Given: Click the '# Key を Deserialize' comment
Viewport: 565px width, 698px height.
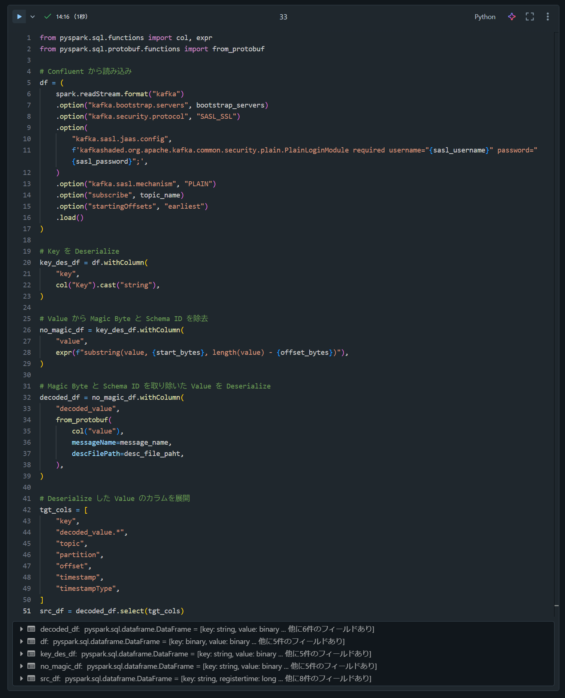Looking at the screenshot, I should pyautogui.click(x=79, y=251).
